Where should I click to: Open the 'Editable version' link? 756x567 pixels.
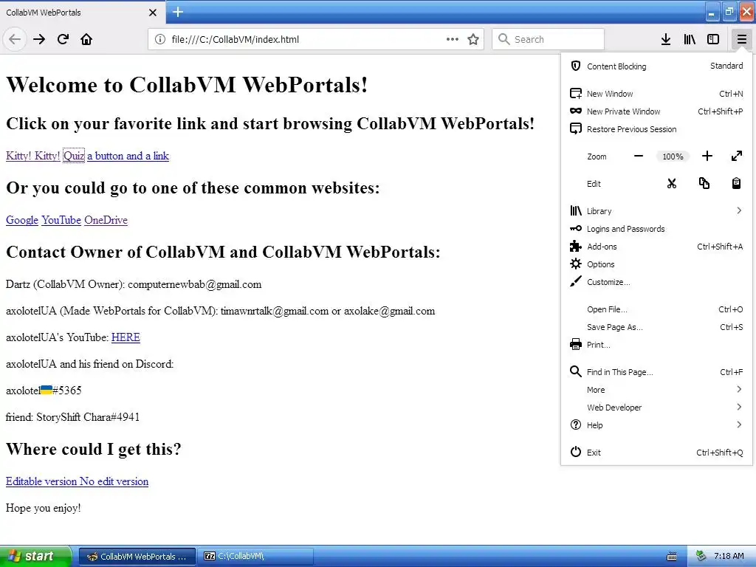41,481
